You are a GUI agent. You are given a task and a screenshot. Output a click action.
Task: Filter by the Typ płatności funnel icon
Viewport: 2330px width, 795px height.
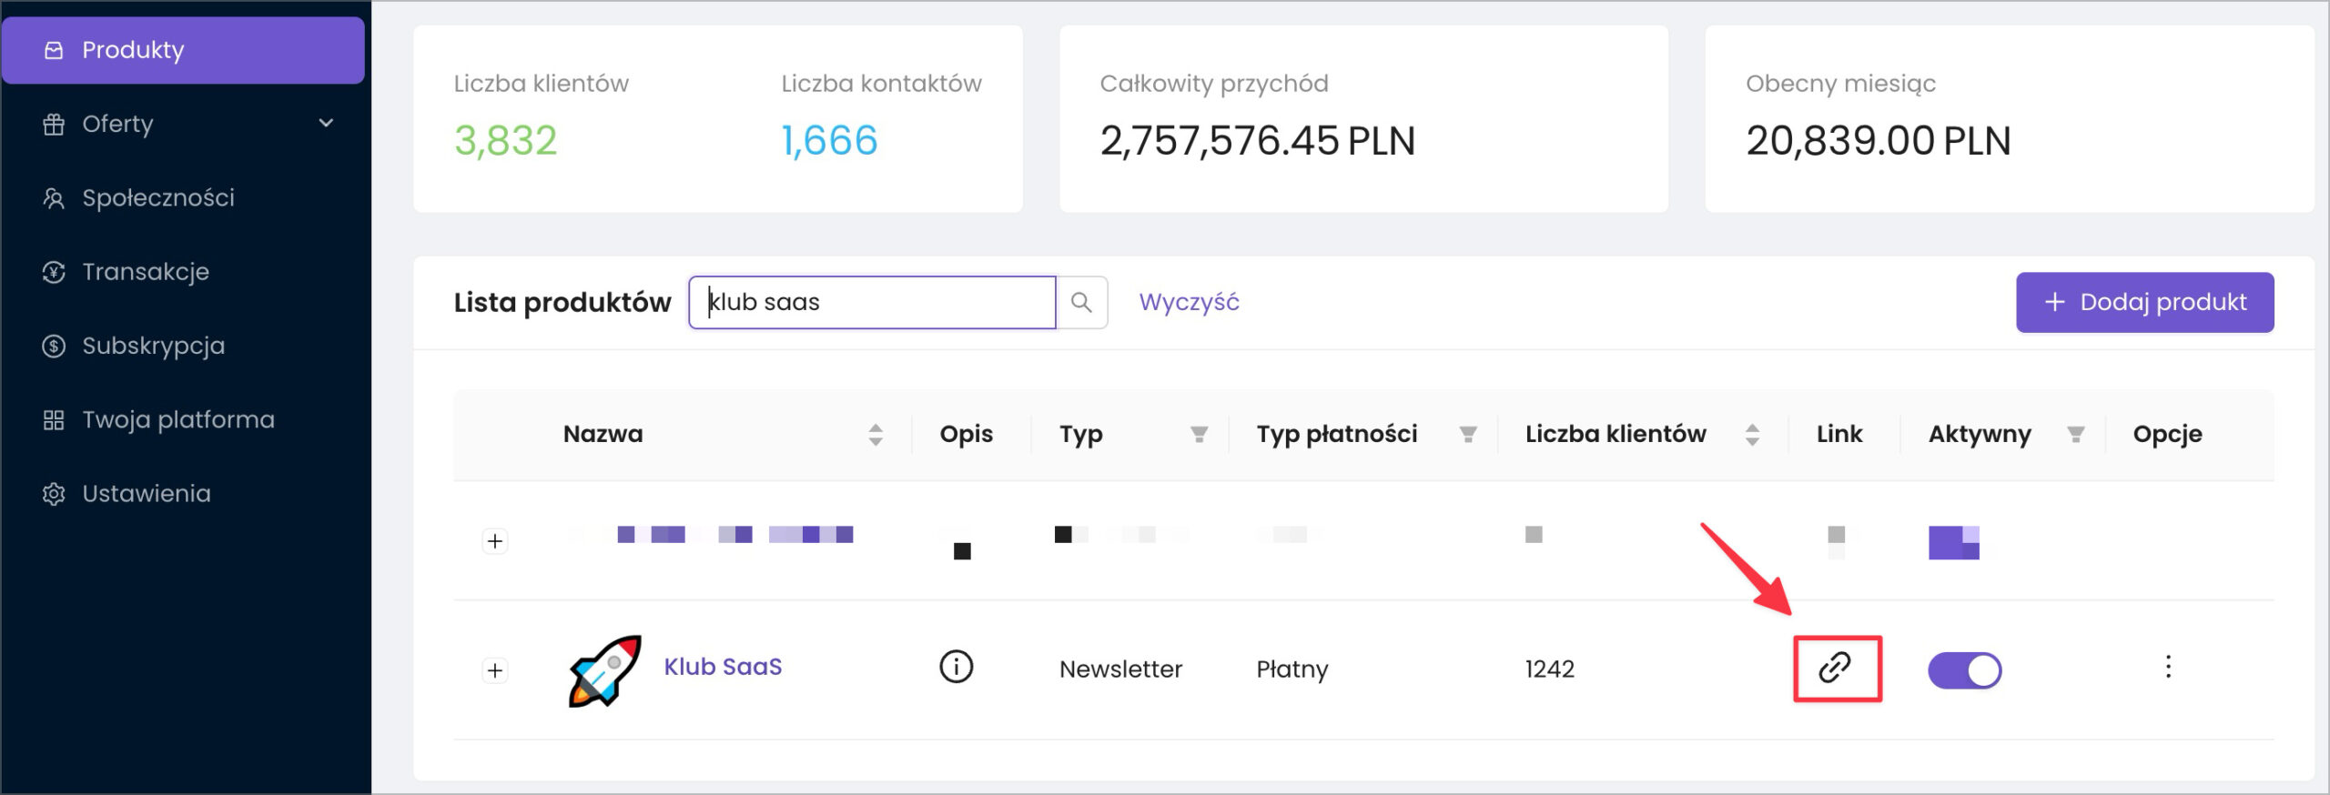pos(1467,435)
